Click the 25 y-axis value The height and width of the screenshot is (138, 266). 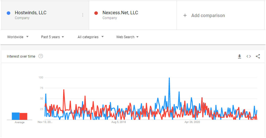[42, 109]
